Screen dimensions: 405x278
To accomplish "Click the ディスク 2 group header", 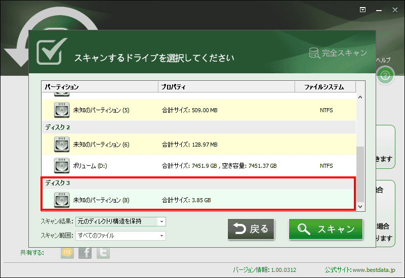I will [x=199, y=127].
